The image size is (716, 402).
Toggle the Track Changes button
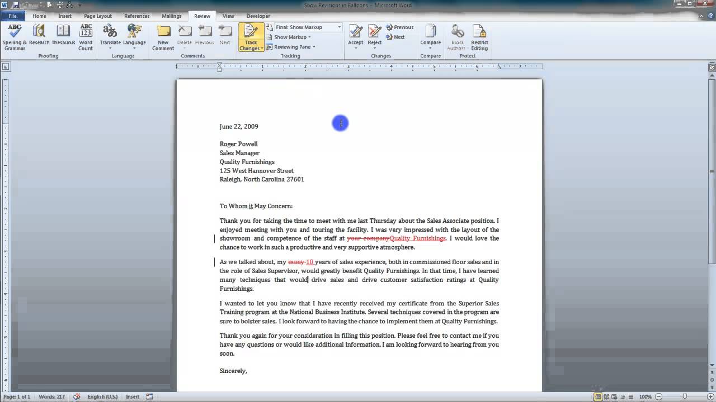click(x=251, y=32)
